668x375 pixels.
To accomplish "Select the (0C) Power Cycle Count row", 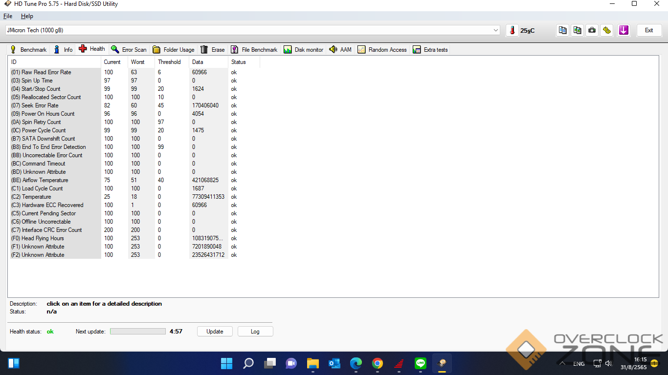I will [134, 130].
